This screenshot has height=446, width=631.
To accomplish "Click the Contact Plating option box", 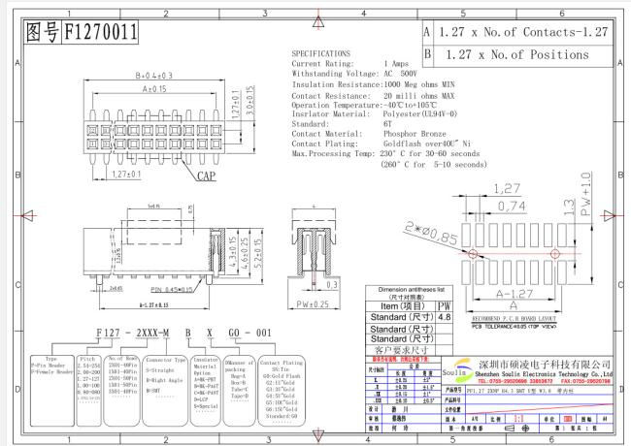I will [x=282, y=390].
